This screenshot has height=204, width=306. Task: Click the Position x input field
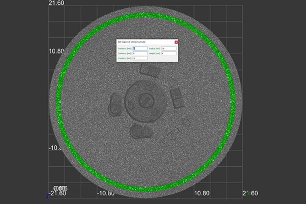pos(140,48)
